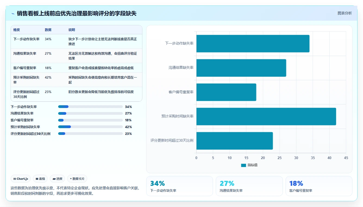This screenshot has width=363, height=207.
Task: Click the 评分更新时间超过30天比例 progress bar
Action: pyautogui.click(x=90, y=134)
